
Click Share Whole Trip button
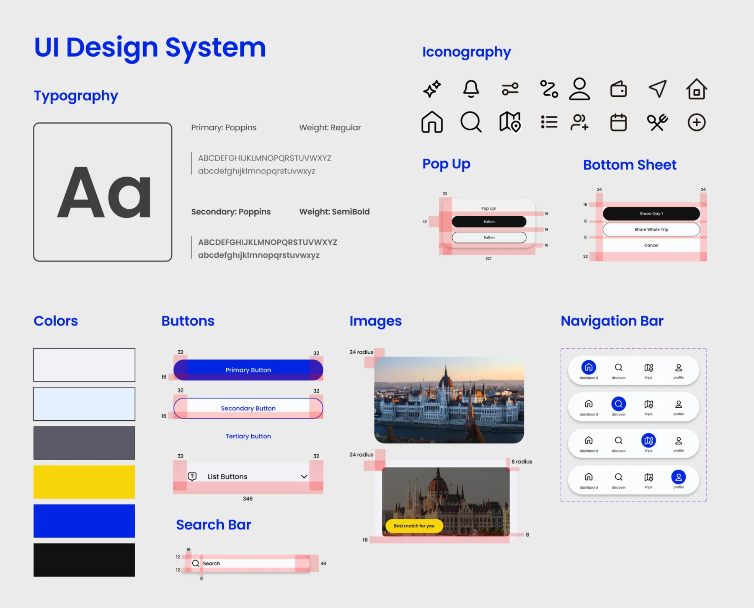(x=651, y=230)
